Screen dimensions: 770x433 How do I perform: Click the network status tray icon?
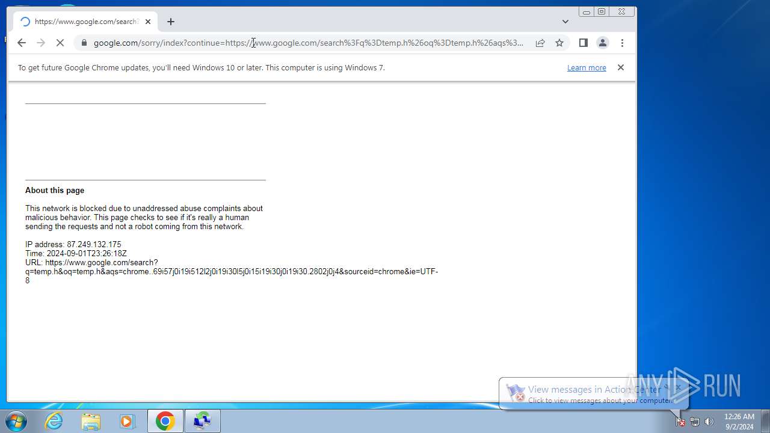[695, 422]
